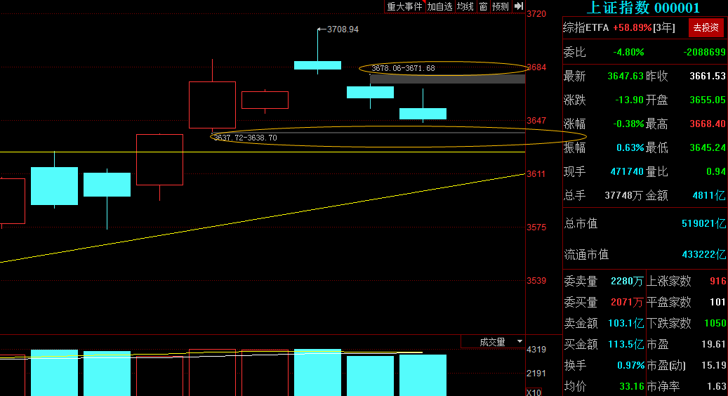
Task: Click the 3678.06-3671.68 gap label
Action: tap(403, 68)
